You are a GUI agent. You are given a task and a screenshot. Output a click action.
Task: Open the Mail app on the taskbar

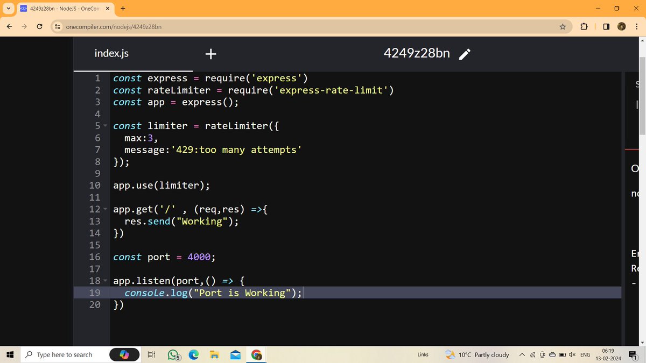pos(235,354)
